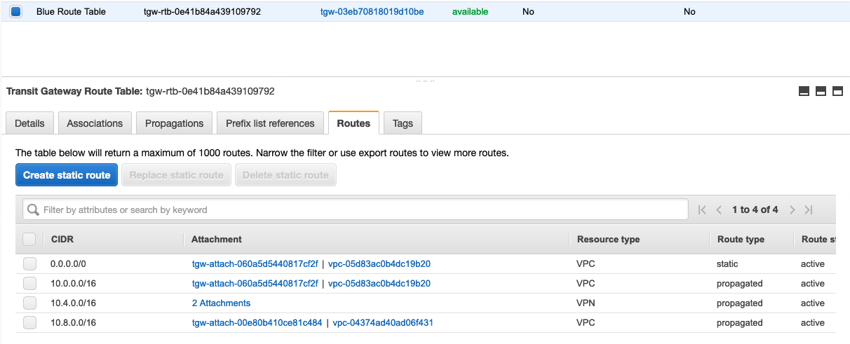The image size is (850, 344).
Task: Click the search magnifier icon
Action: point(32,209)
